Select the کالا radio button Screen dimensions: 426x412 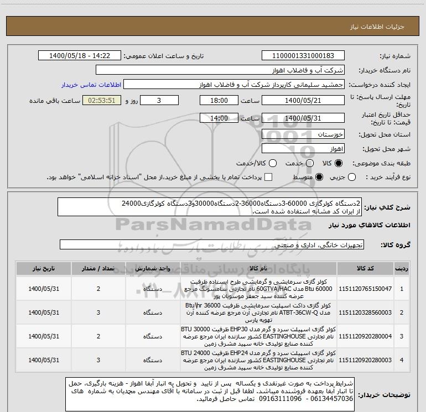coord(339,163)
